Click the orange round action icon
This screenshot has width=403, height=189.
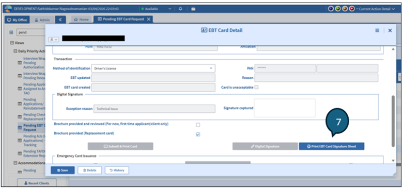345,9
